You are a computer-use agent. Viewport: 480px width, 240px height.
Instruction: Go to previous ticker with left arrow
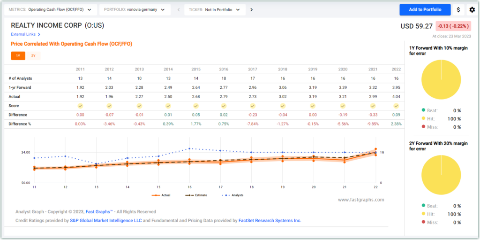[x=179, y=10]
